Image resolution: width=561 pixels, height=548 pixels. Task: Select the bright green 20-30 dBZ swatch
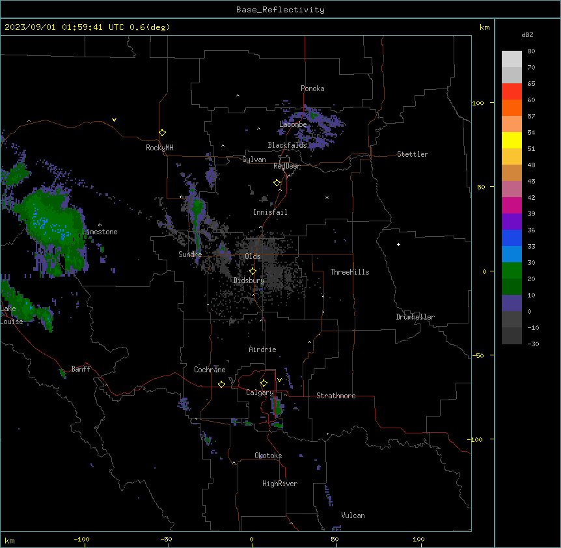point(512,271)
